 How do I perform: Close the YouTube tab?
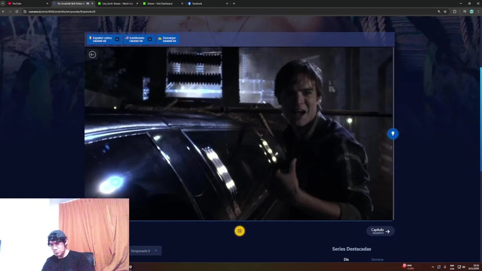(x=47, y=3)
